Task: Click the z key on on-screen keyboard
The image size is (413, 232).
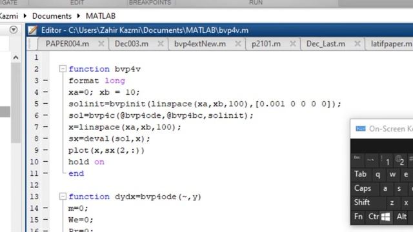Action: point(392,202)
